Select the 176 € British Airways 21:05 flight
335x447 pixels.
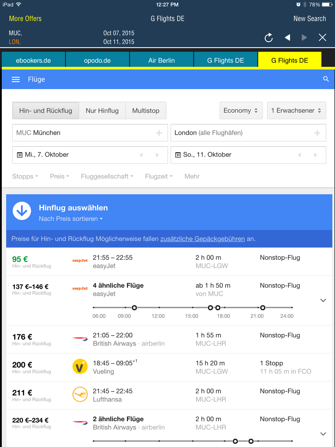pos(169,339)
